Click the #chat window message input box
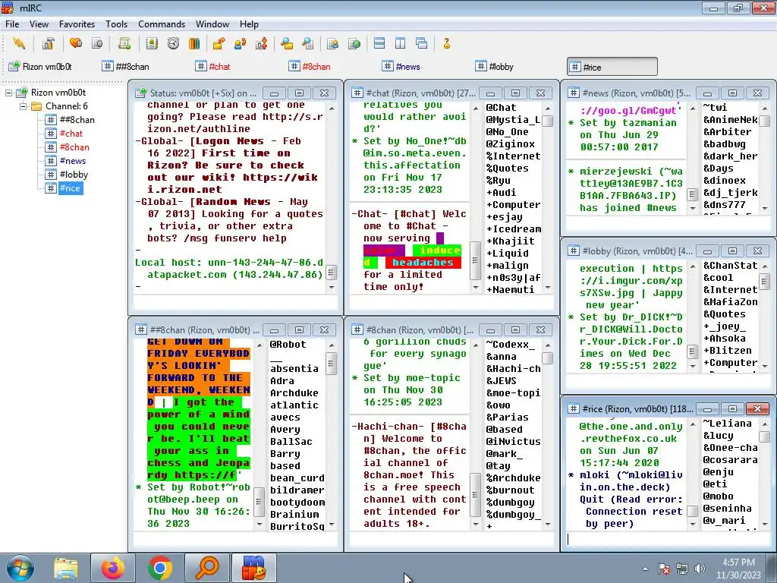The height and width of the screenshot is (583, 777). pyautogui.click(x=451, y=302)
